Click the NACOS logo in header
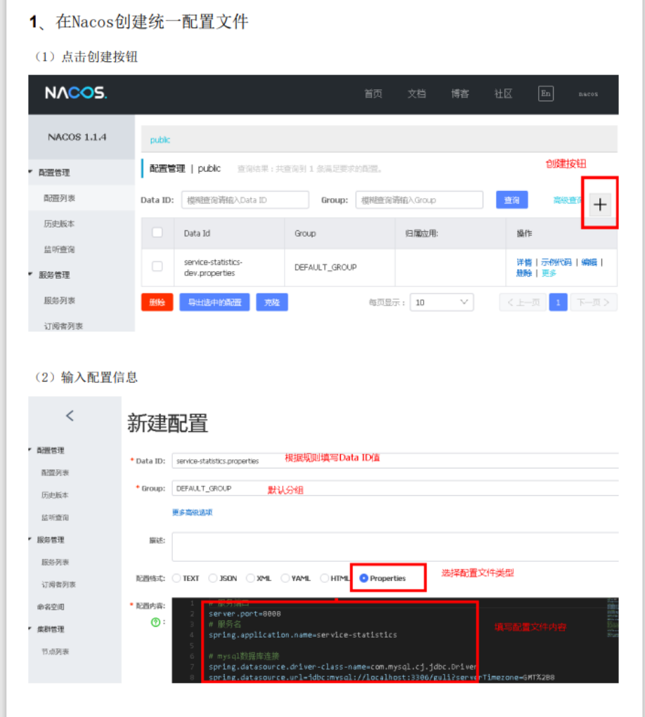Viewport: 645px width, 717px height. pos(76,93)
